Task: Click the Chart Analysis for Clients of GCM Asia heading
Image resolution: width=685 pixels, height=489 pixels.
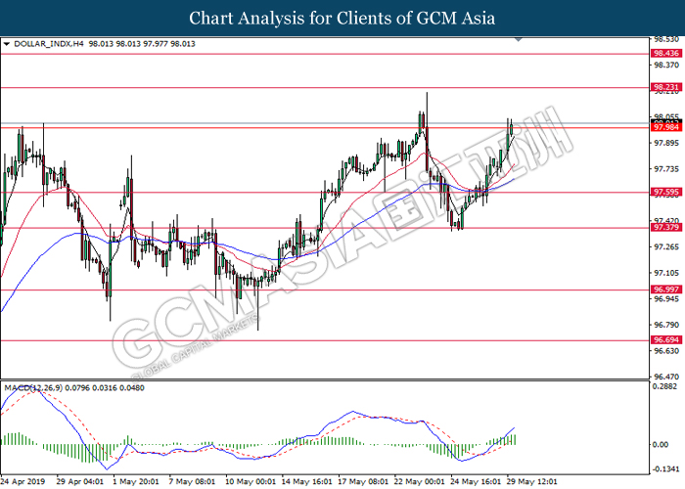Action: click(342, 18)
